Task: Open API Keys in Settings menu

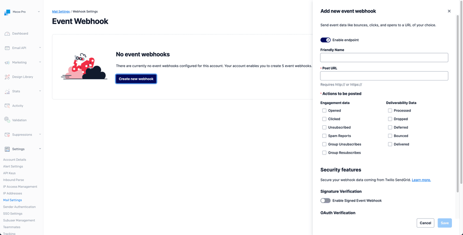Action: pos(9,173)
